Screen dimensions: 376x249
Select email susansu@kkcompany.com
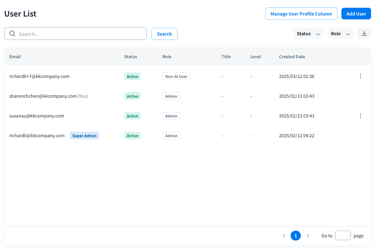pos(37,116)
